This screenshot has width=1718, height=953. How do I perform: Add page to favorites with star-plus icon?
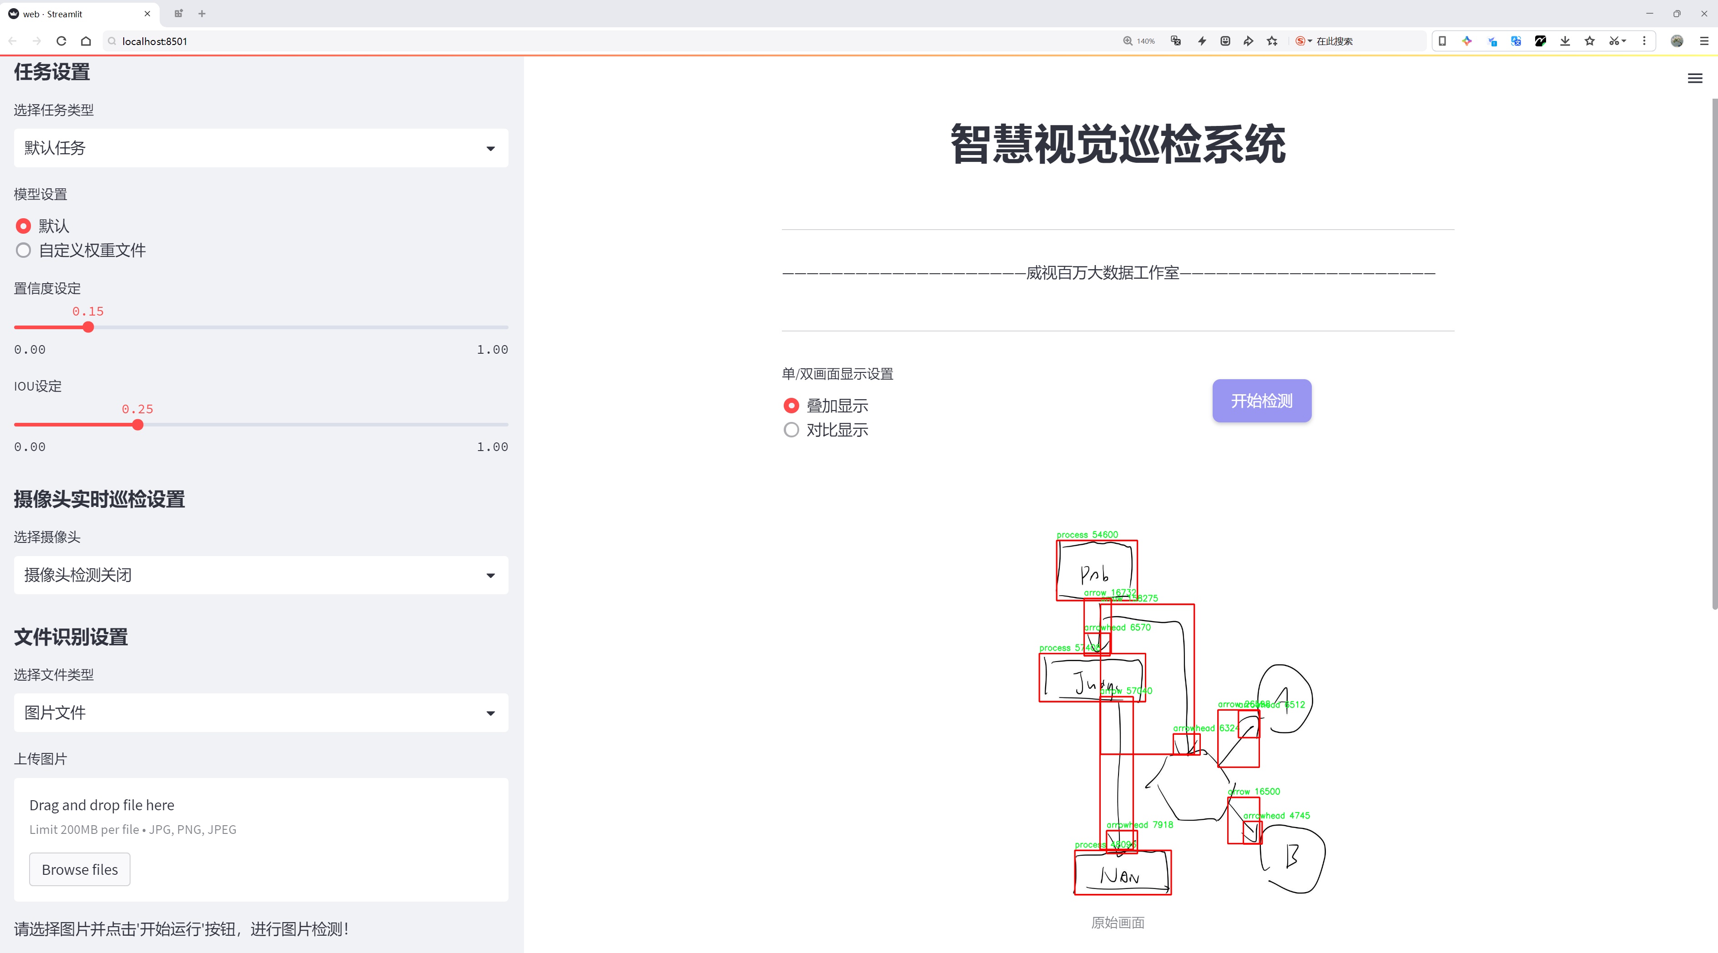1273,40
